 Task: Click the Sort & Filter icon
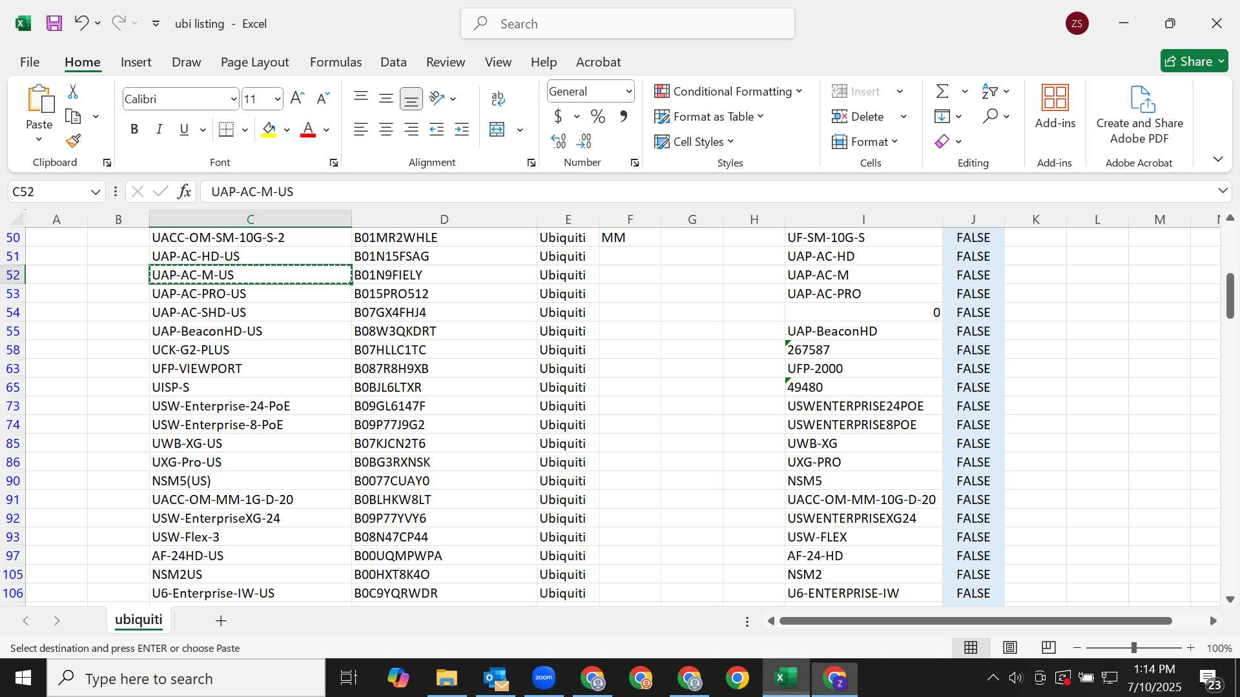point(990,91)
